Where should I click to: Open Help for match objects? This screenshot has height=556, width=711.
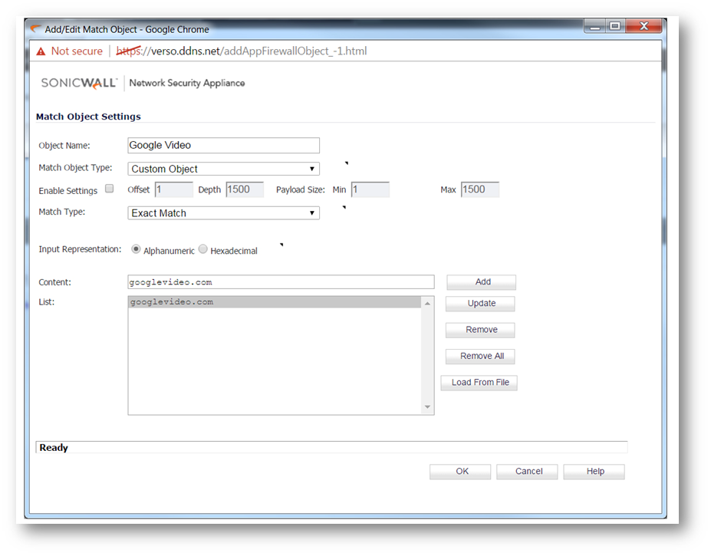click(x=594, y=472)
